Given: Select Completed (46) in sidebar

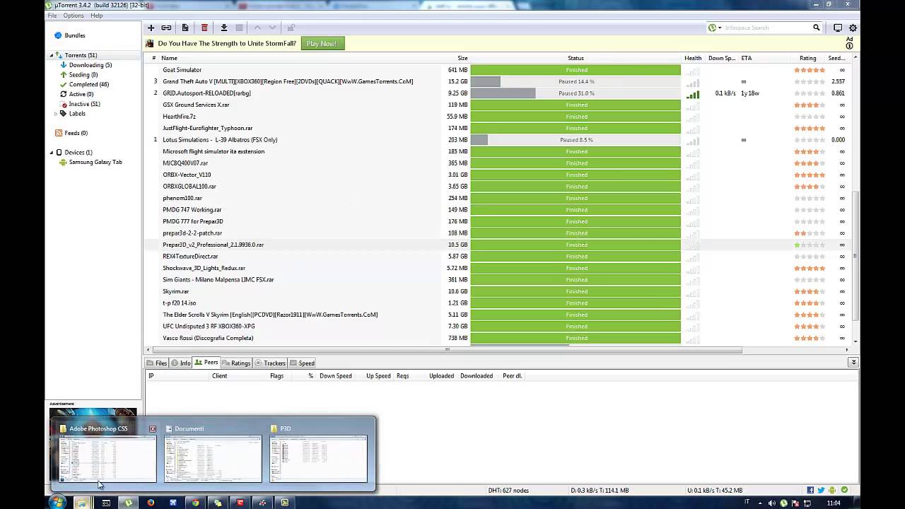Looking at the screenshot, I should [89, 85].
